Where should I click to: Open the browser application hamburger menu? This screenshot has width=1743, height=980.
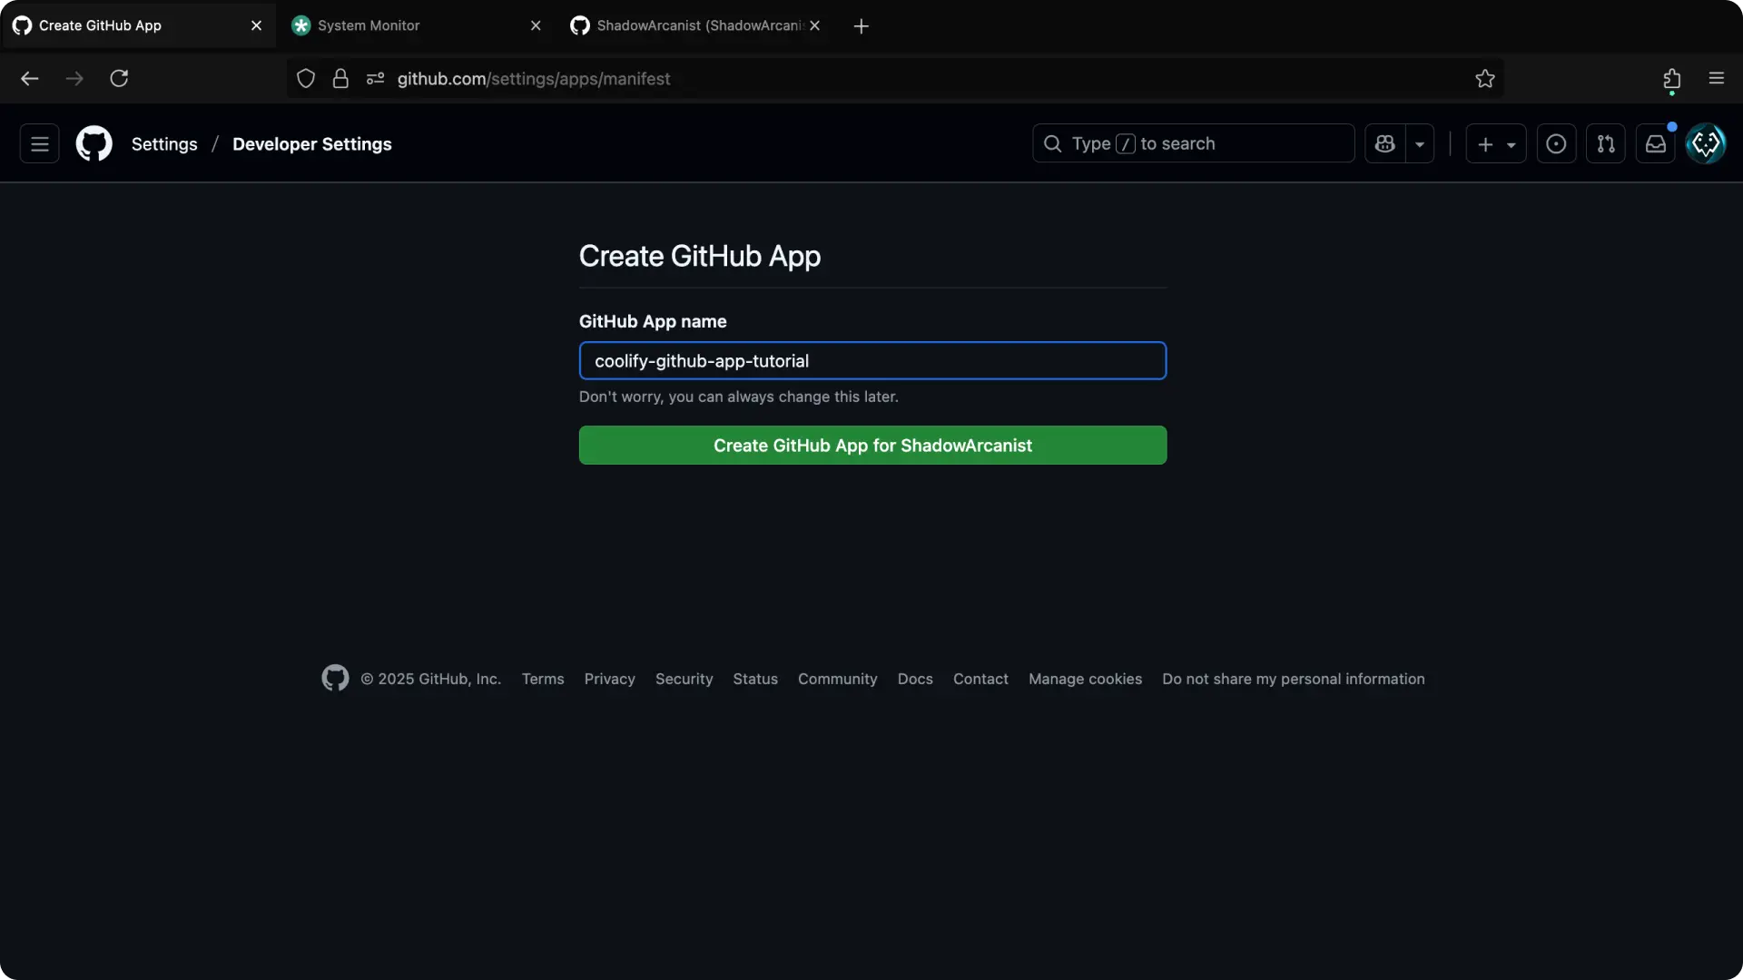point(1716,79)
